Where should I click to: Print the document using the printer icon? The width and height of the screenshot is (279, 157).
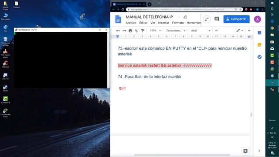point(130,31)
